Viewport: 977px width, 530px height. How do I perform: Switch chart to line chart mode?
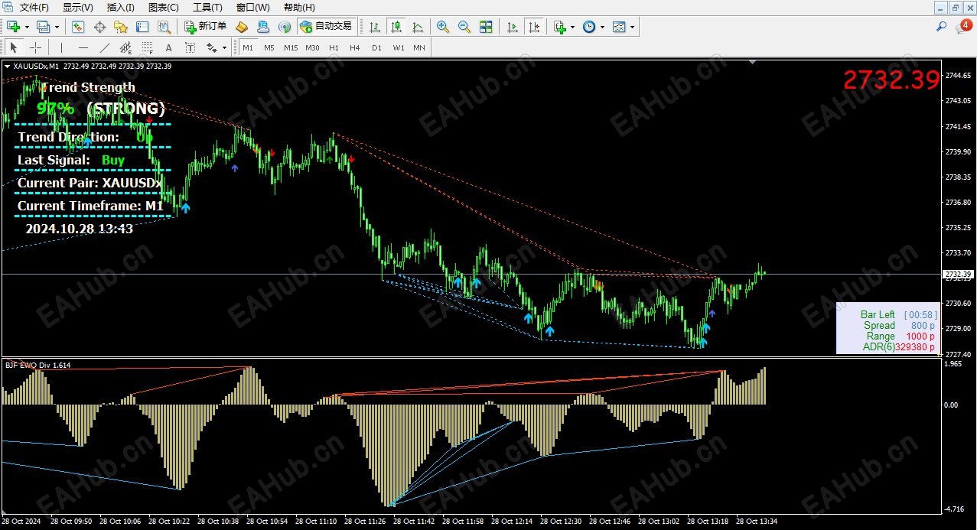point(418,27)
